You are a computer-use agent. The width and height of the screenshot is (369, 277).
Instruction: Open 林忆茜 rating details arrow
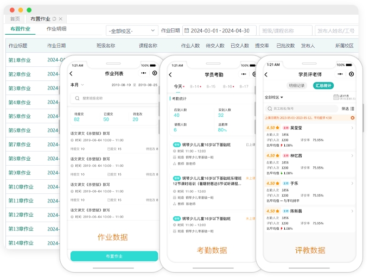[x=352, y=156]
